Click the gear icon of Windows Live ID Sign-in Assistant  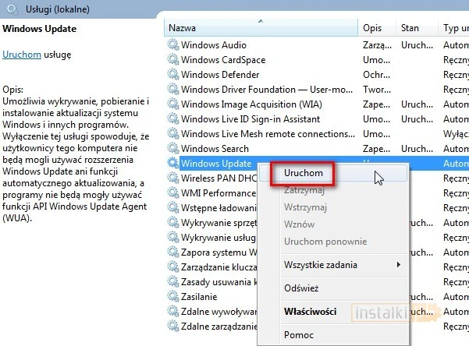[x=173, y=119]
